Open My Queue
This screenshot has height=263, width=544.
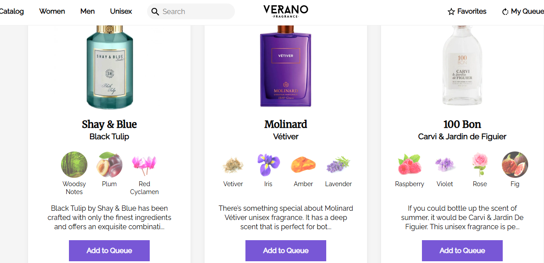click(x=522, y=11)
